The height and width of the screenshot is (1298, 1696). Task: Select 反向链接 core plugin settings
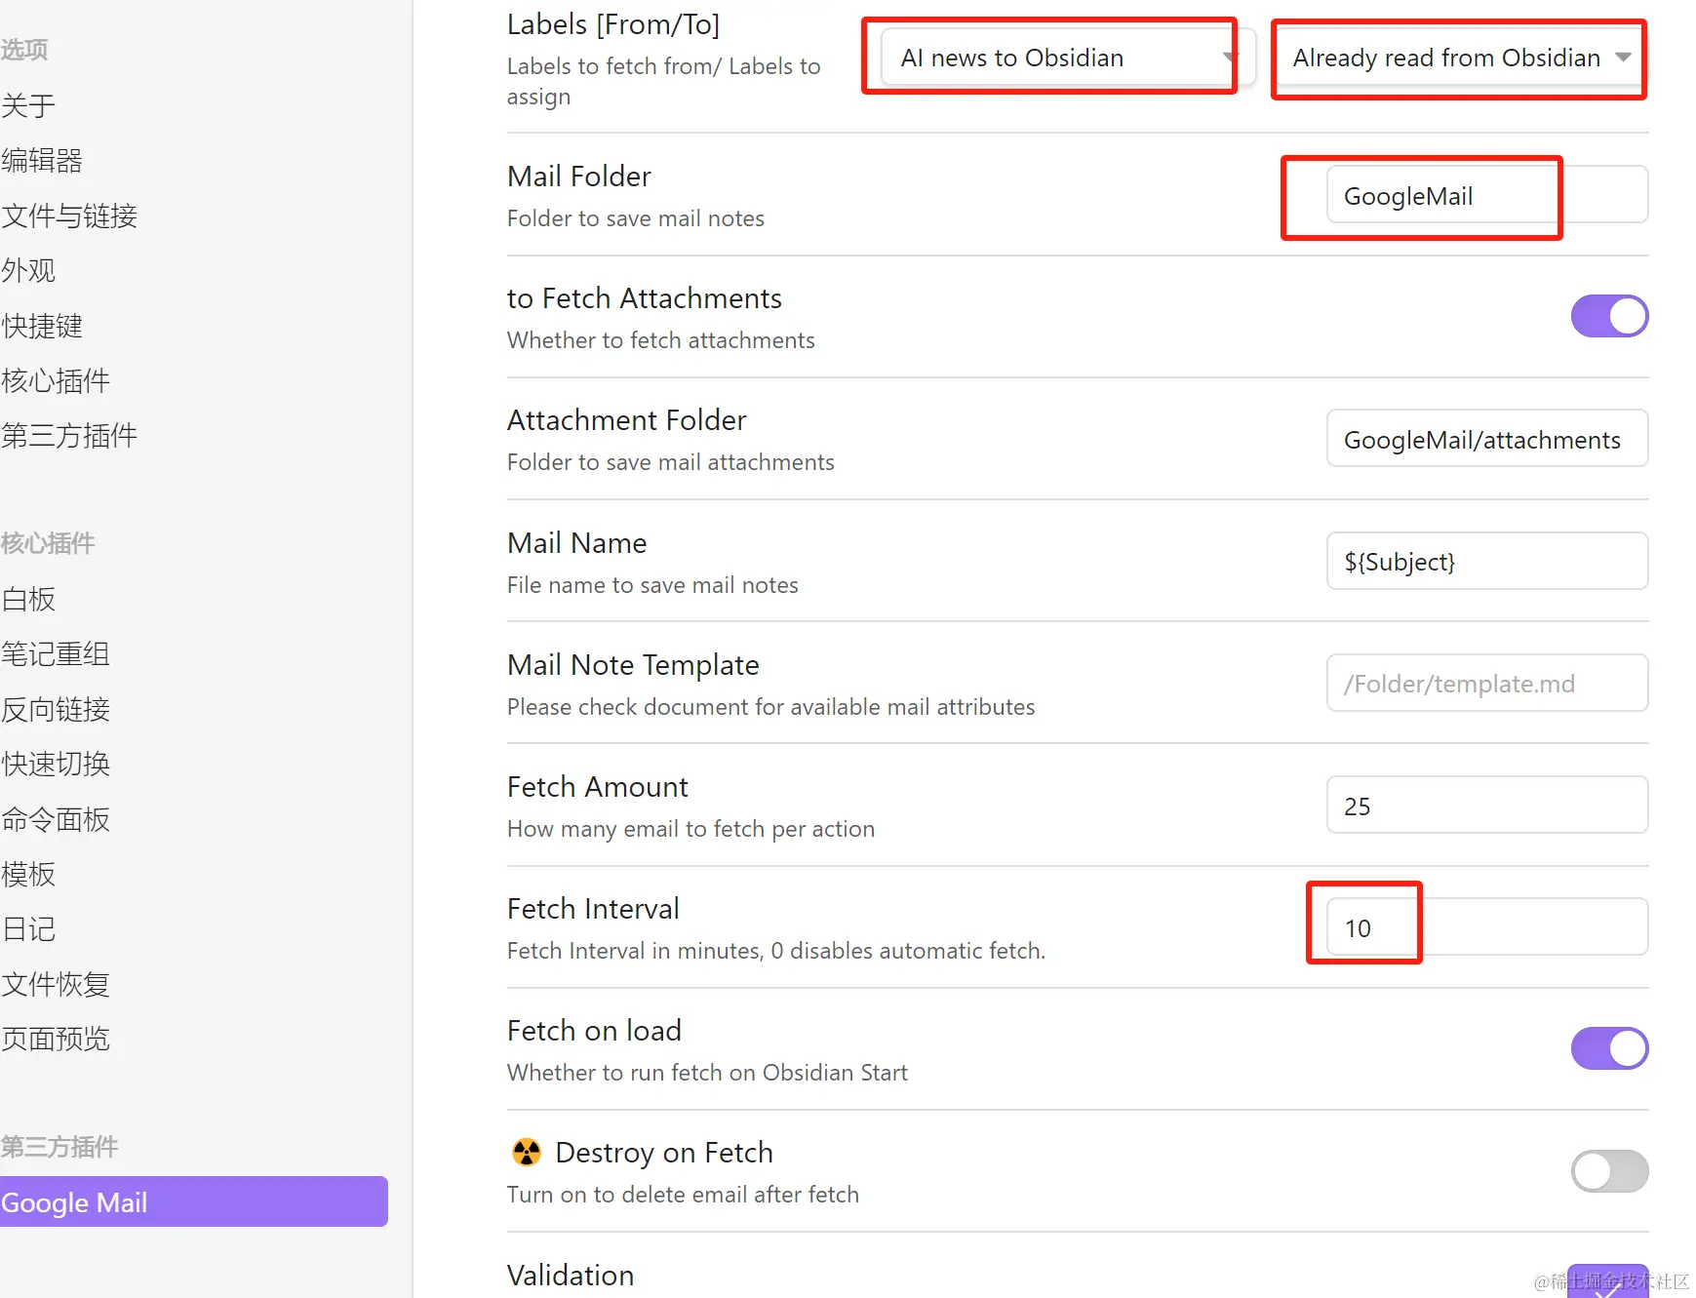click(56, 709)
